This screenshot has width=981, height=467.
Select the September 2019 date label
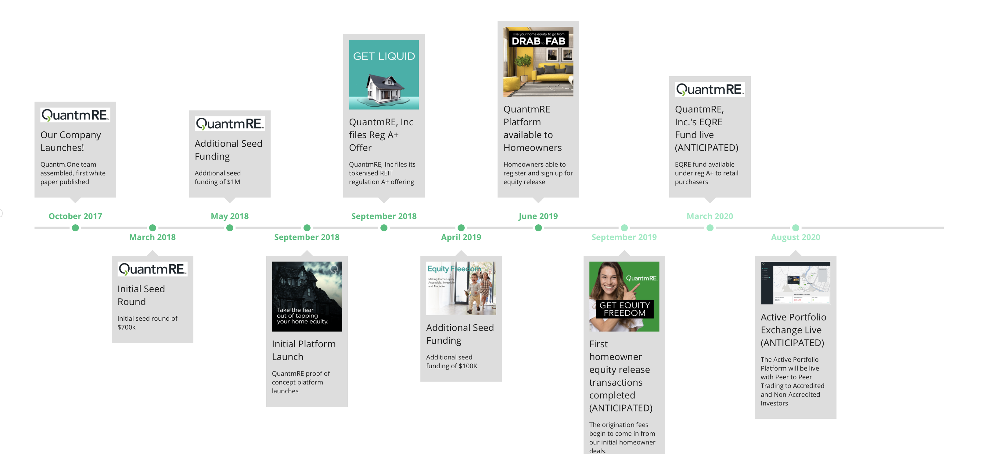[624, 237]
